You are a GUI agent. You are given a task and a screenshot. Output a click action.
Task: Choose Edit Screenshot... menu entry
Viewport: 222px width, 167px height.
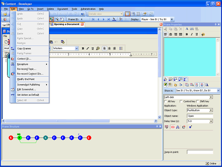[x=32, y=89]
